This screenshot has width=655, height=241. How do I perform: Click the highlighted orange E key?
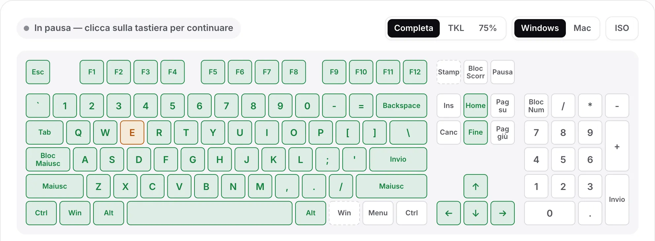coord(132,132)
